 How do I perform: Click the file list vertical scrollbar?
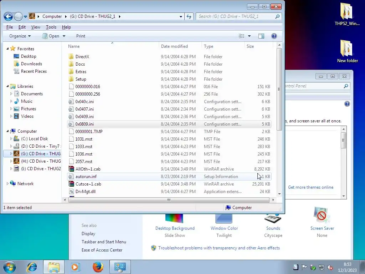pos(279,90)
